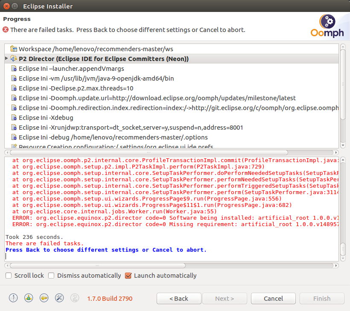Screen dimensions: 350x311
Task: Click the ProgressPage$11$1.run log line
Action: point(152,205)
